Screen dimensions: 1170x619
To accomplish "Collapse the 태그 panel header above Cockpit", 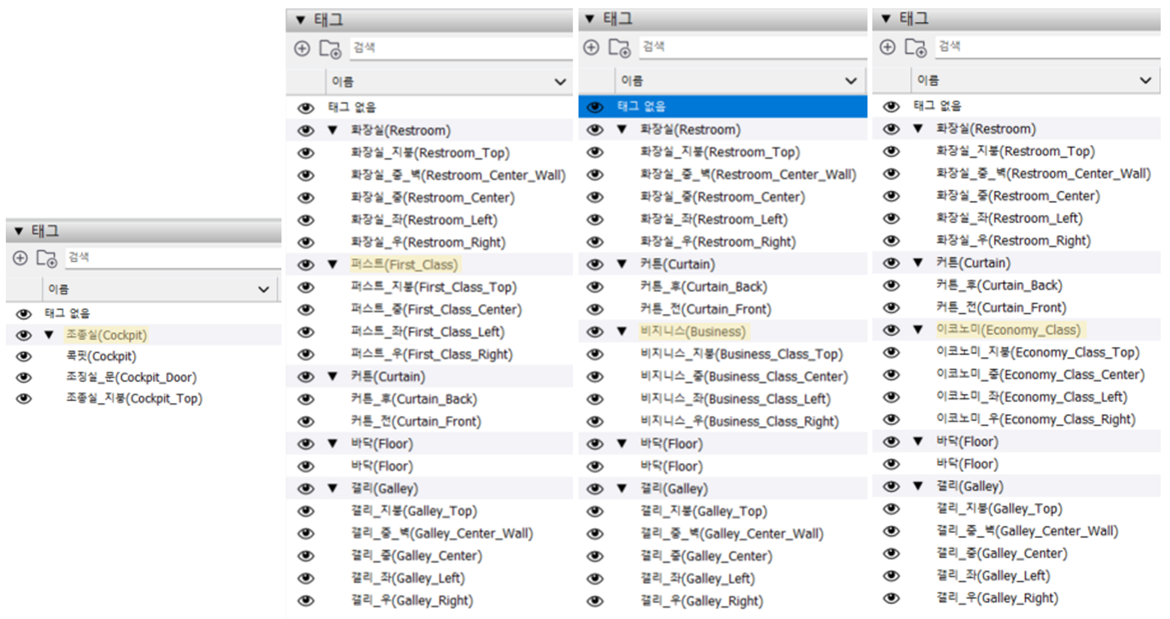I will [x=19, y=231].
